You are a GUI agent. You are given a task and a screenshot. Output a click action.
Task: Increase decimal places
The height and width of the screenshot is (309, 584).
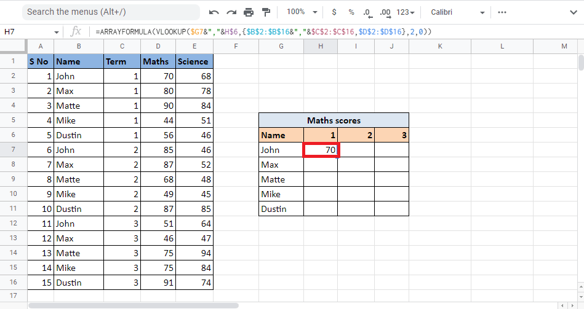386,12
